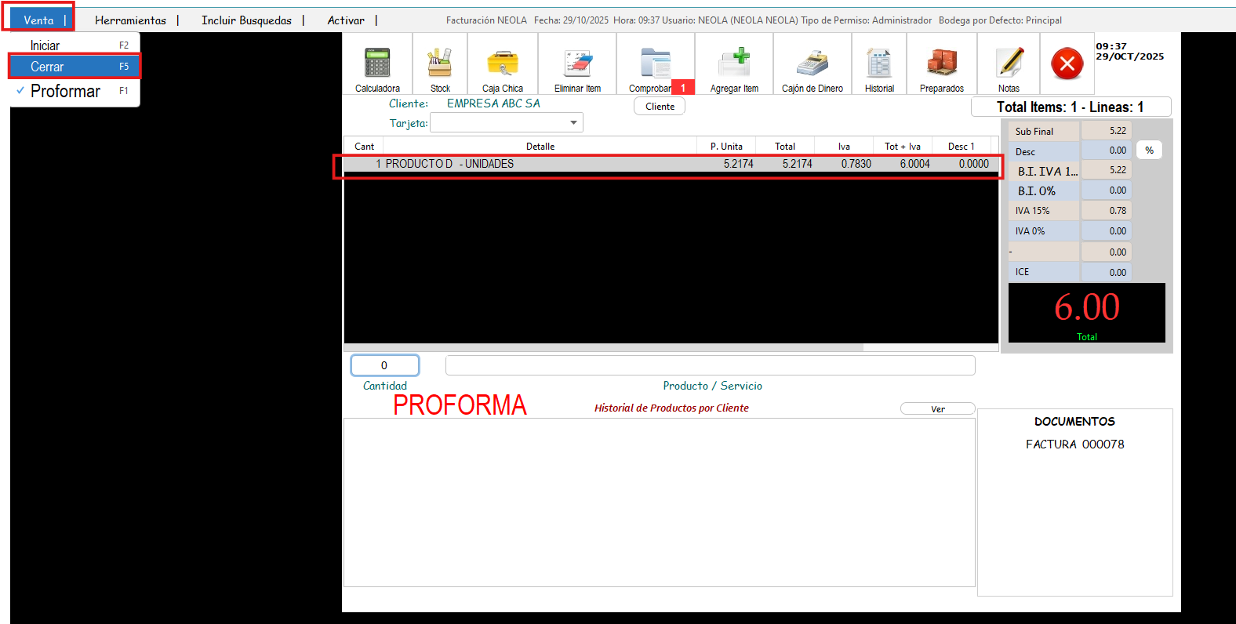Choose Iniciar in the Venta menu
The image size is (1236, 624).
45,46
